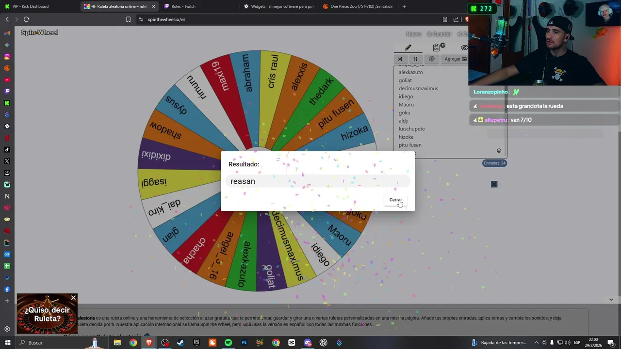Open TikTok in browser sidebar
621x349 pixels.
(7, 150)
